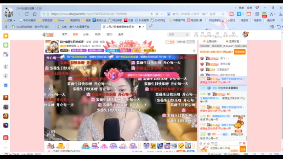
Task: Expand the 视频 nav dropdown
Action: point(98,34)
